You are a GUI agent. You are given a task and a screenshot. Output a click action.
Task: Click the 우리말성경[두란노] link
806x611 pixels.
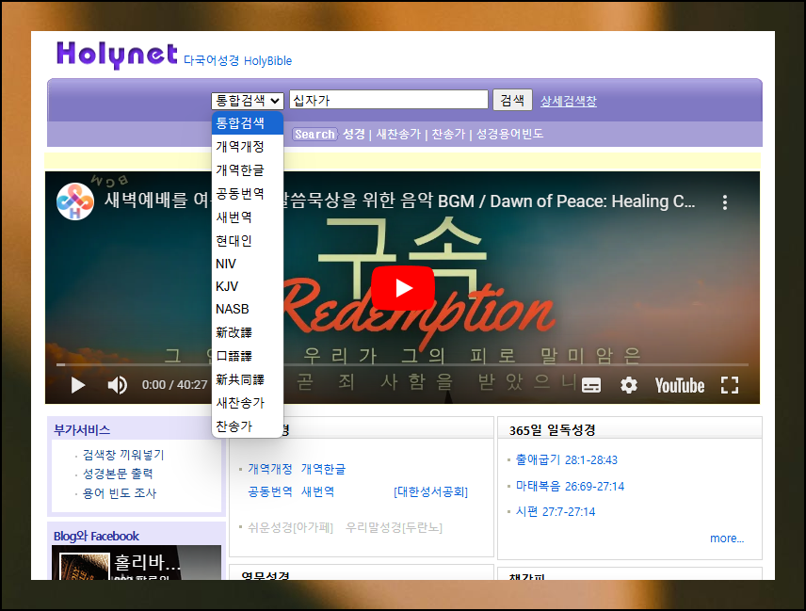(394, 527)
